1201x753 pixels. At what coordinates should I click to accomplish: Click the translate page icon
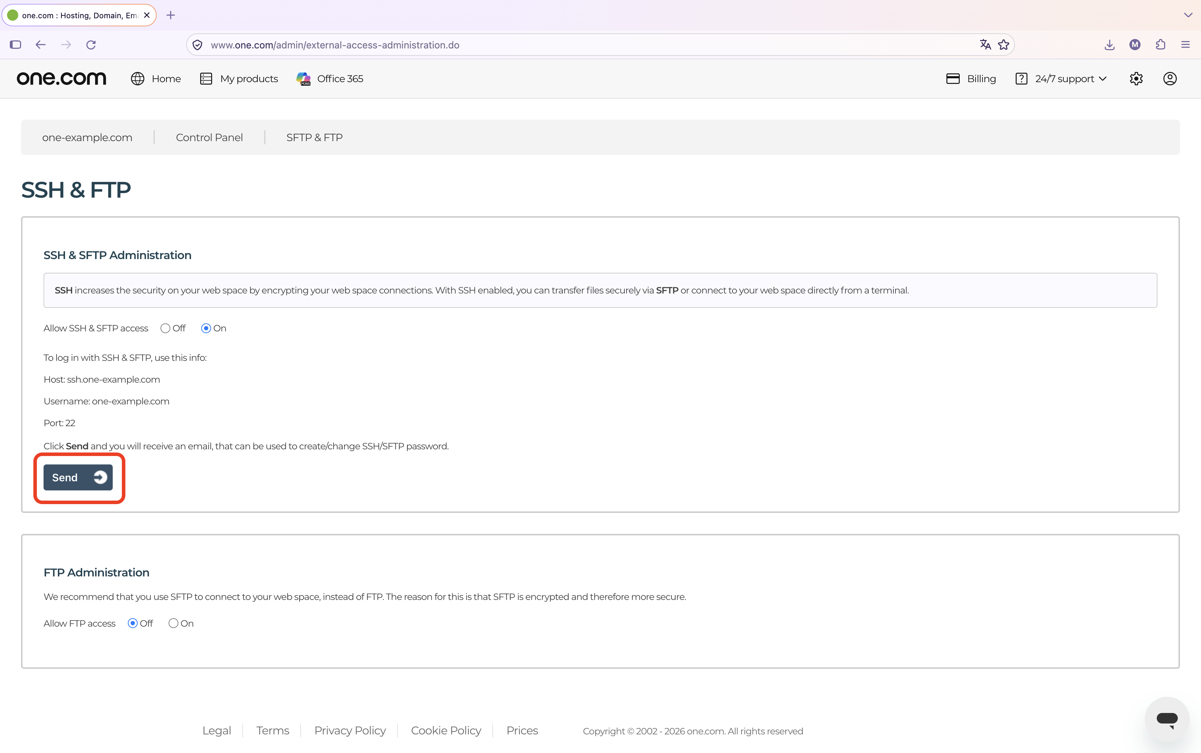pyautogui.click(x=985, y=45)
